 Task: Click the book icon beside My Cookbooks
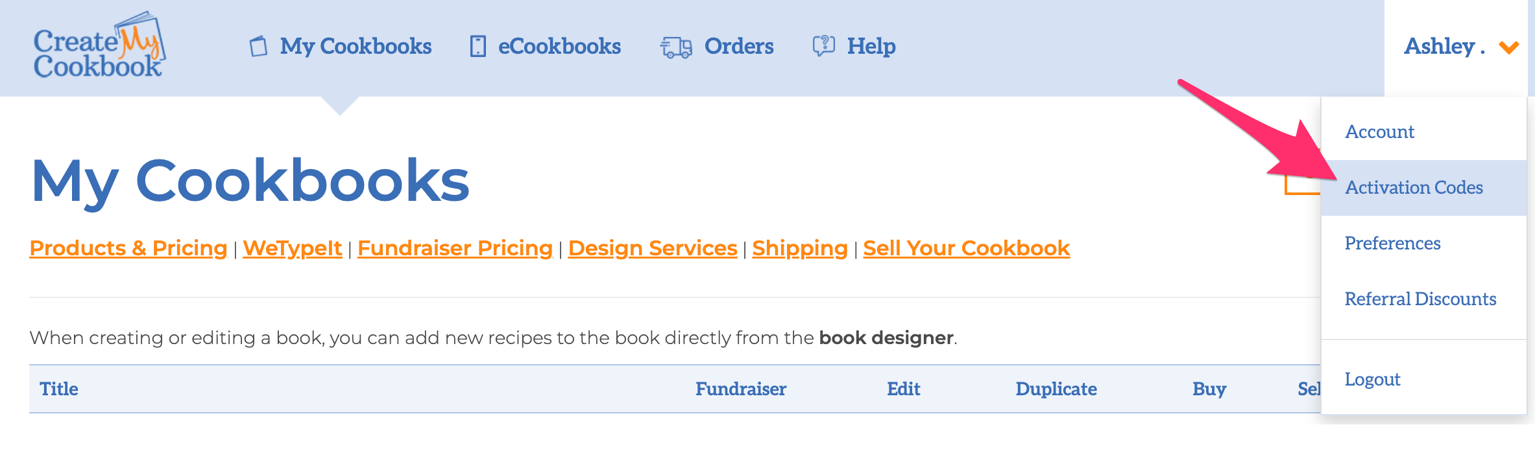pos(259,46)
